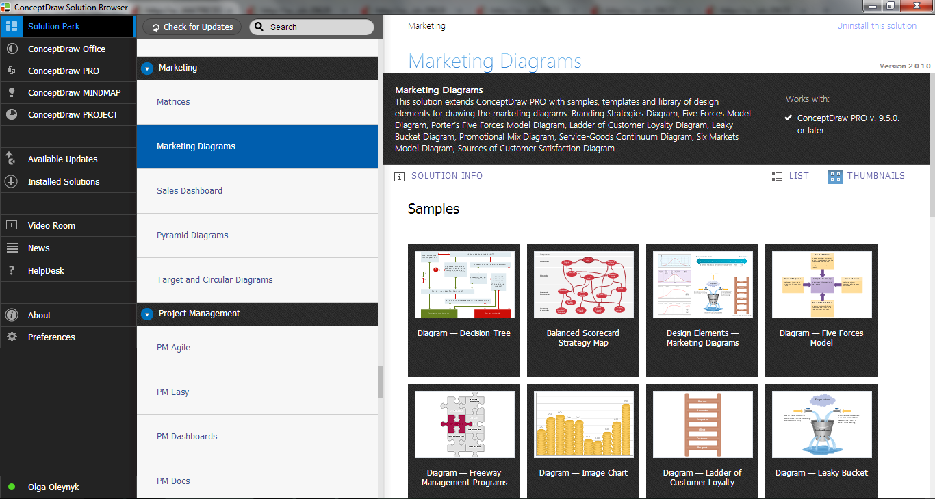This screenshot has height=499, width=935.
Task: Select Pyramid Diagrams solution
Action: click(257, 235)
